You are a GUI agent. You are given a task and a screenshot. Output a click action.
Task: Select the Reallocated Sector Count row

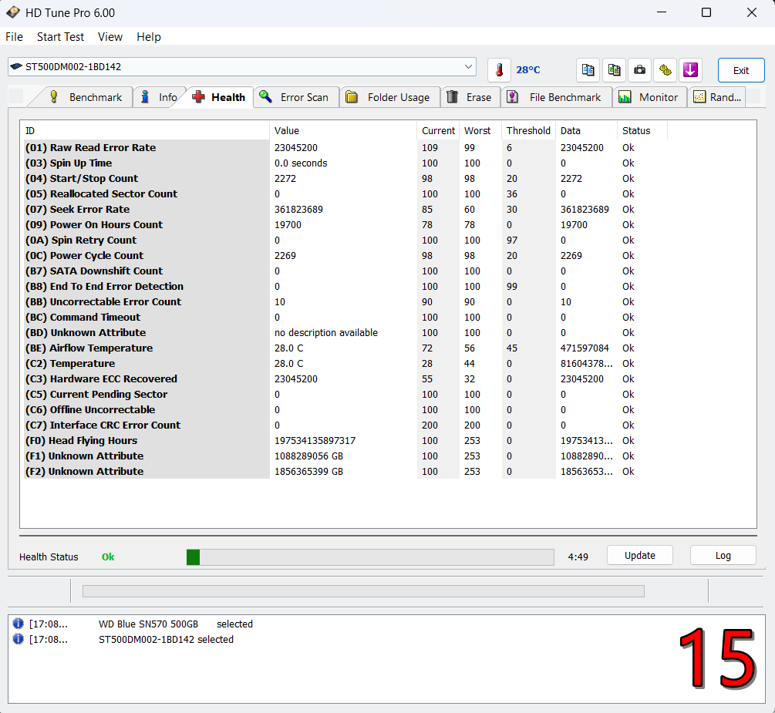tap(113, 194)
